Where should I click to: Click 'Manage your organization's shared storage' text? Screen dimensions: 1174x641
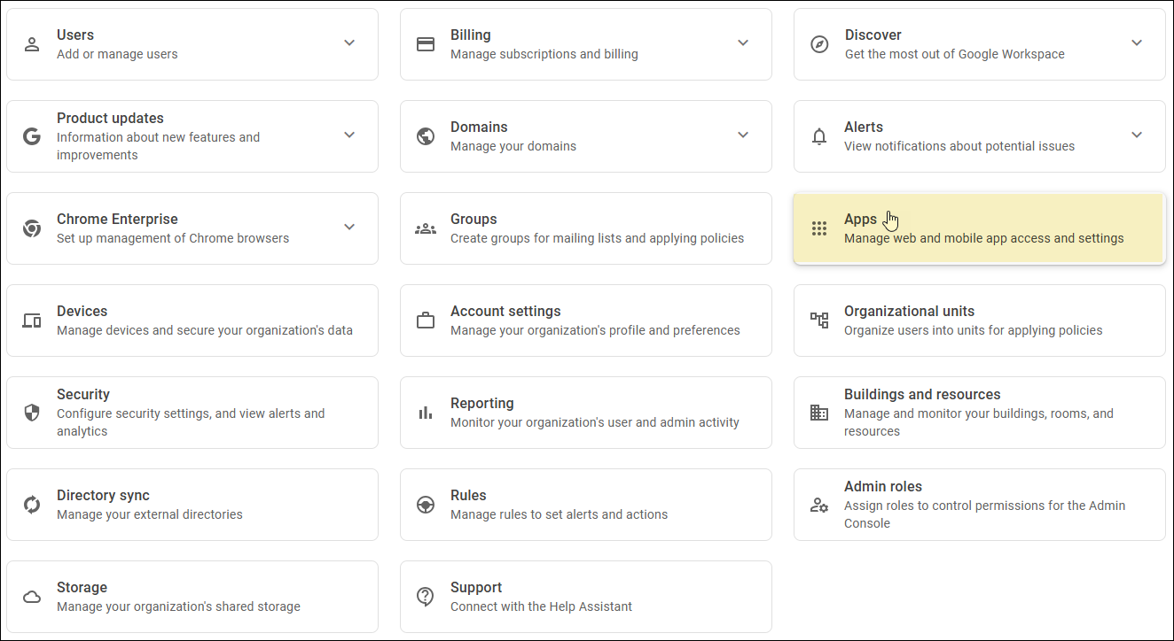[x=178, y=606]
